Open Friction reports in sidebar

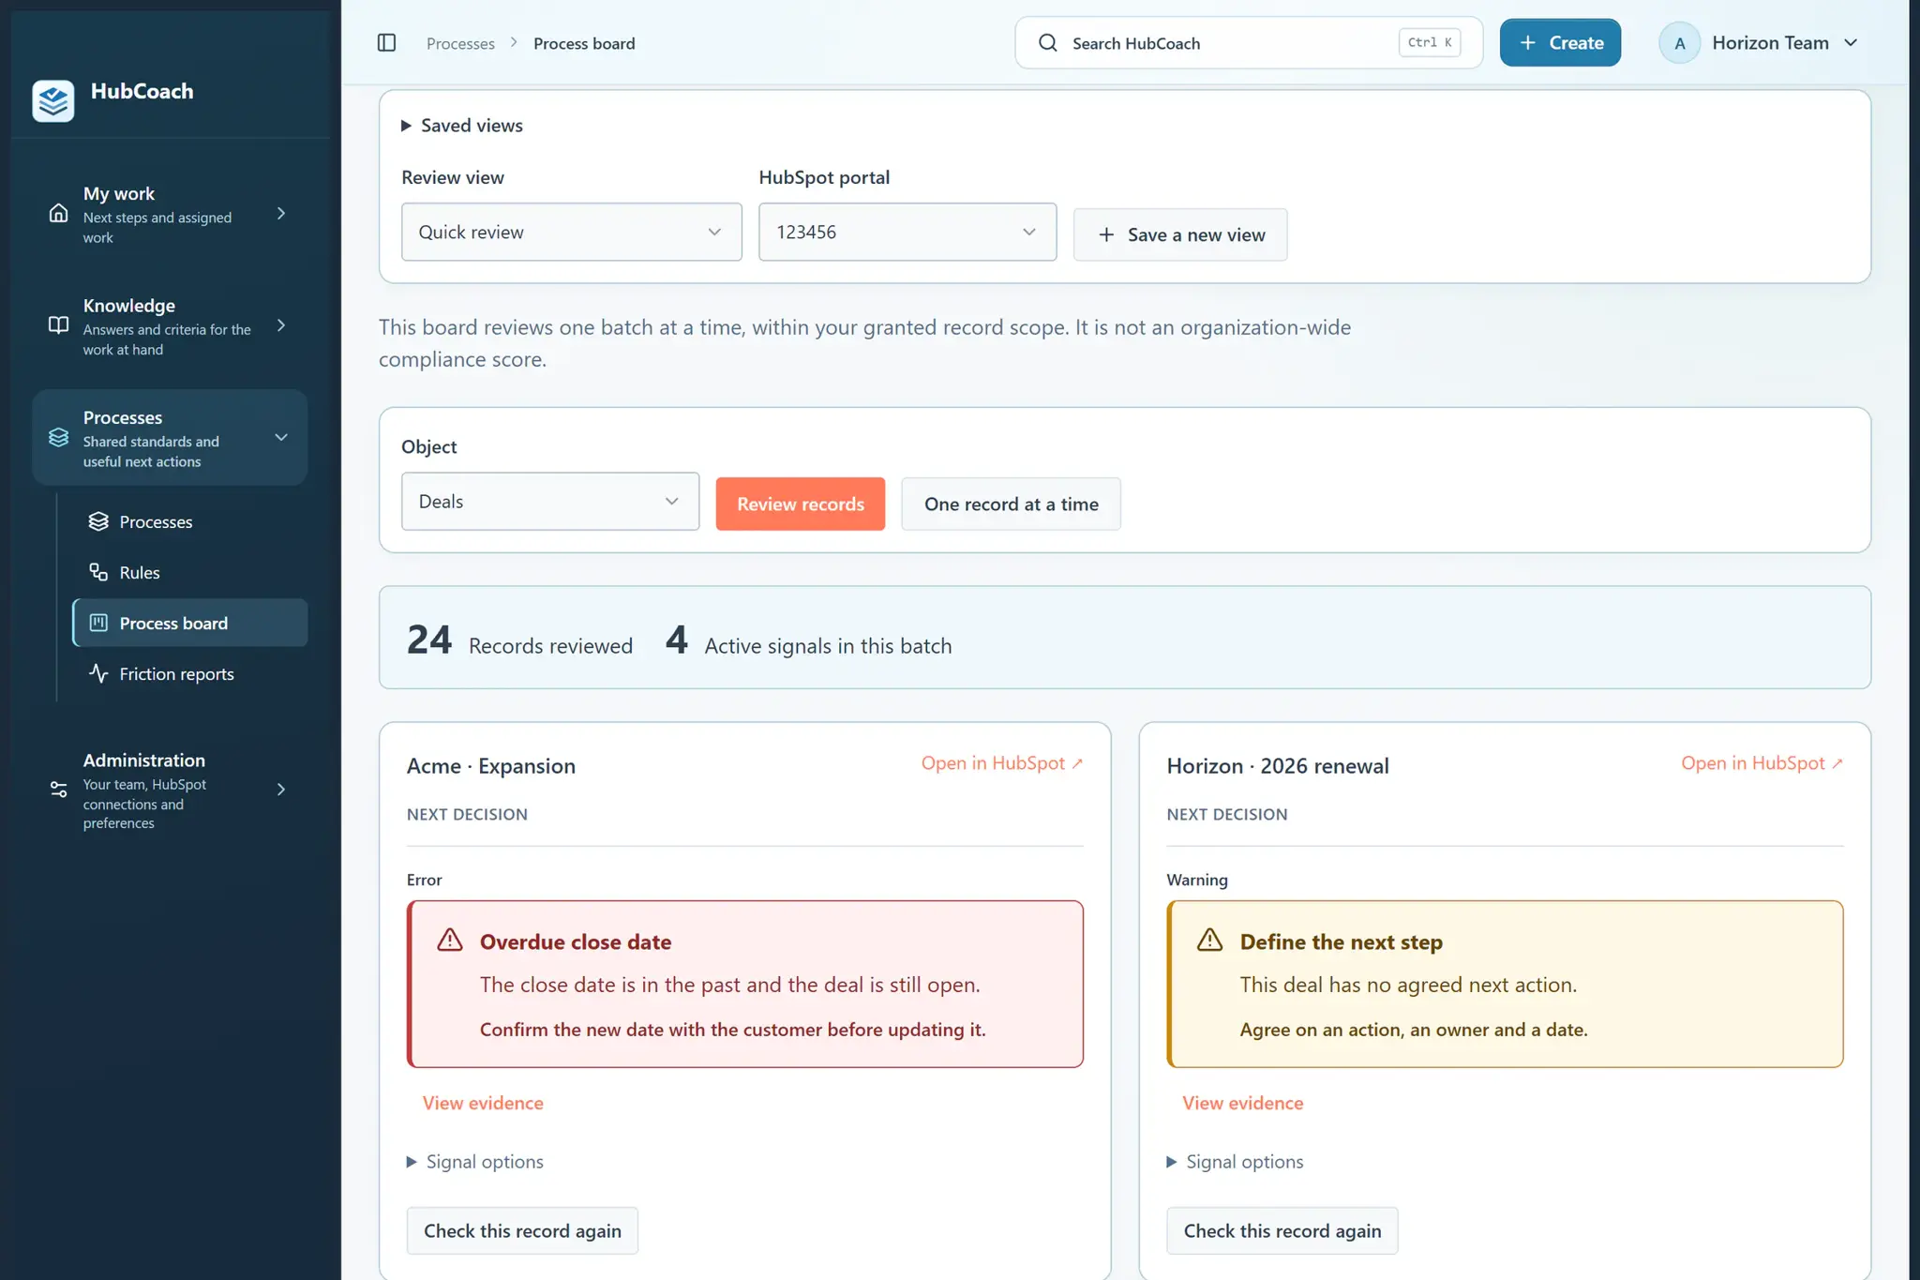coord(190,673)
